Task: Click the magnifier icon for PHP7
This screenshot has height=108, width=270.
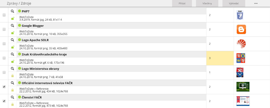Action: [x=12, y=11]
